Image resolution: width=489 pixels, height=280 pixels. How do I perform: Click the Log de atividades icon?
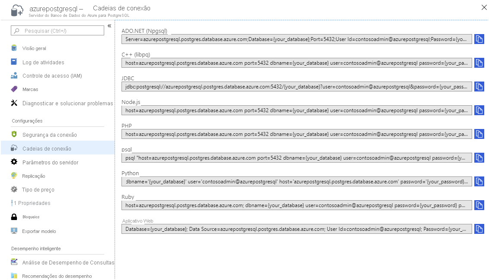(x=14, y=62)
